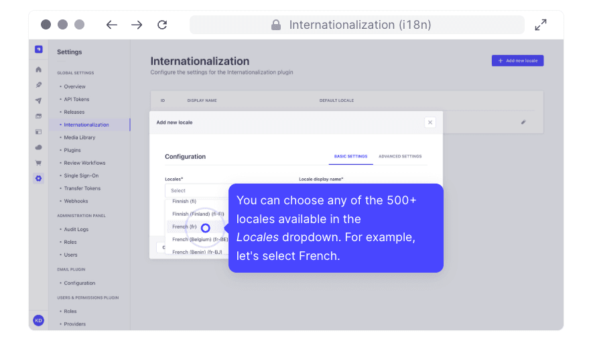Open the Locales Select dropdown

coord(197,190)
